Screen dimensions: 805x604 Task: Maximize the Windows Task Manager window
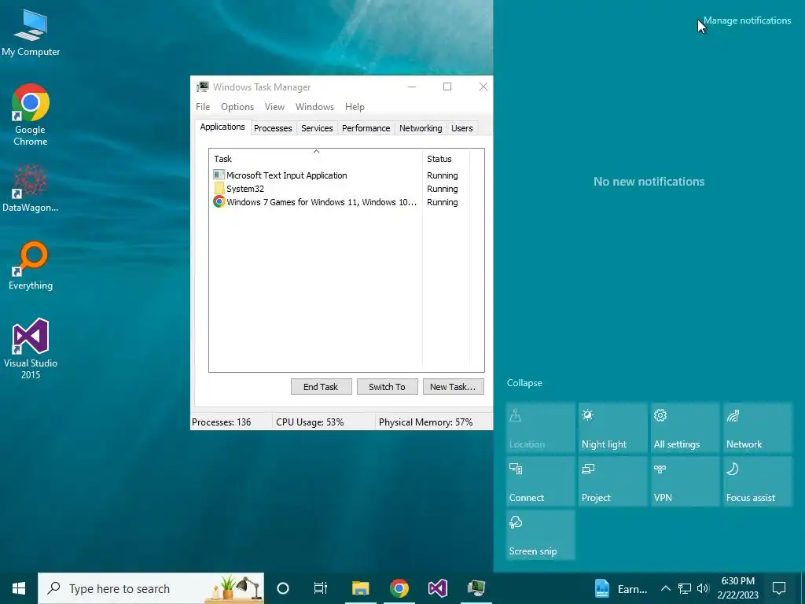tap(447, 87)
